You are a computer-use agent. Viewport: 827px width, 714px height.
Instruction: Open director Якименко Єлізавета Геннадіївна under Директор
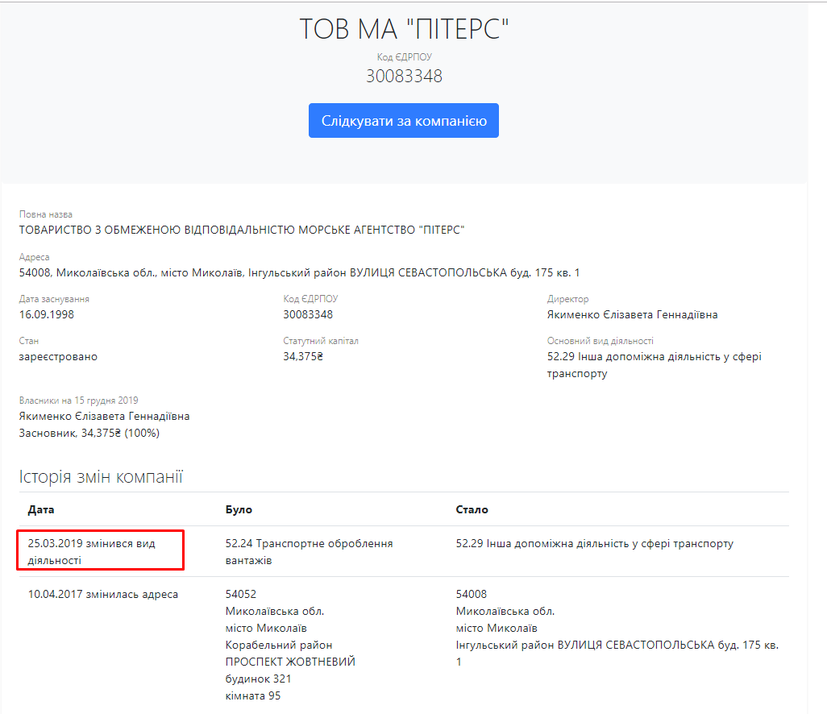point(632,314)
